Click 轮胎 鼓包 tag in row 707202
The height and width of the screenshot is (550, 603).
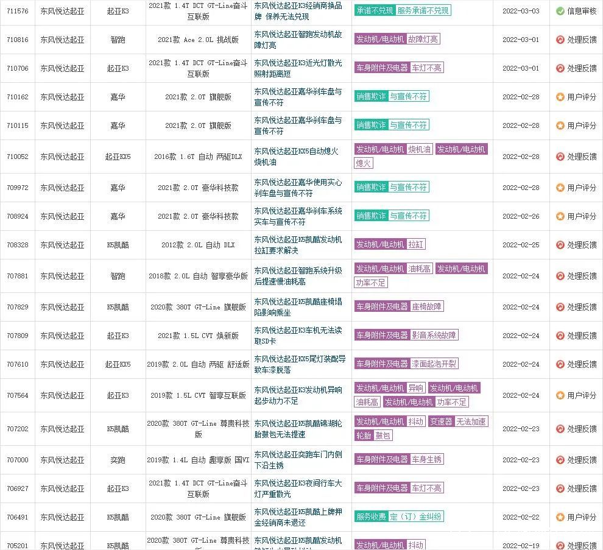click(373, 435)
